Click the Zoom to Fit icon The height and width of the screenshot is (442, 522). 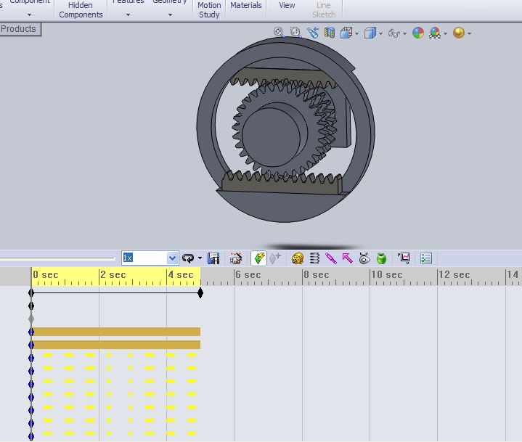pyautogui.click(x=279, y=32)
